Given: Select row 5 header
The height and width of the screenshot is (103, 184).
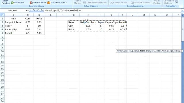Looking at the screenshot, I should point(2,33).
